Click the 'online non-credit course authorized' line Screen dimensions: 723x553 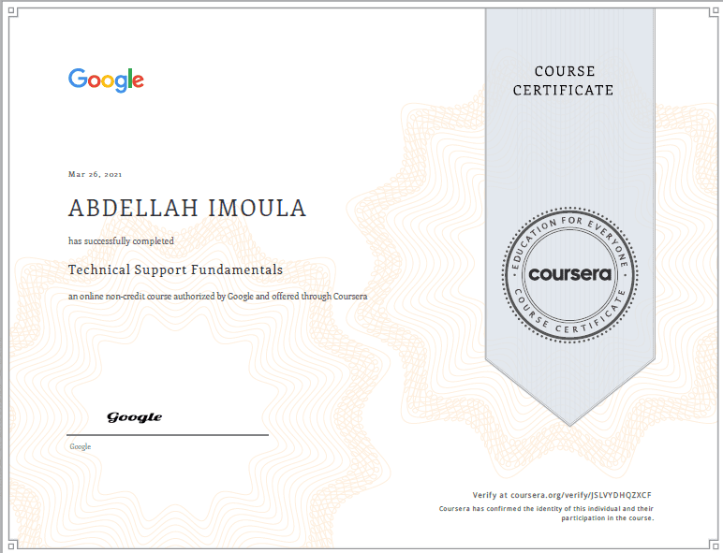217,297
